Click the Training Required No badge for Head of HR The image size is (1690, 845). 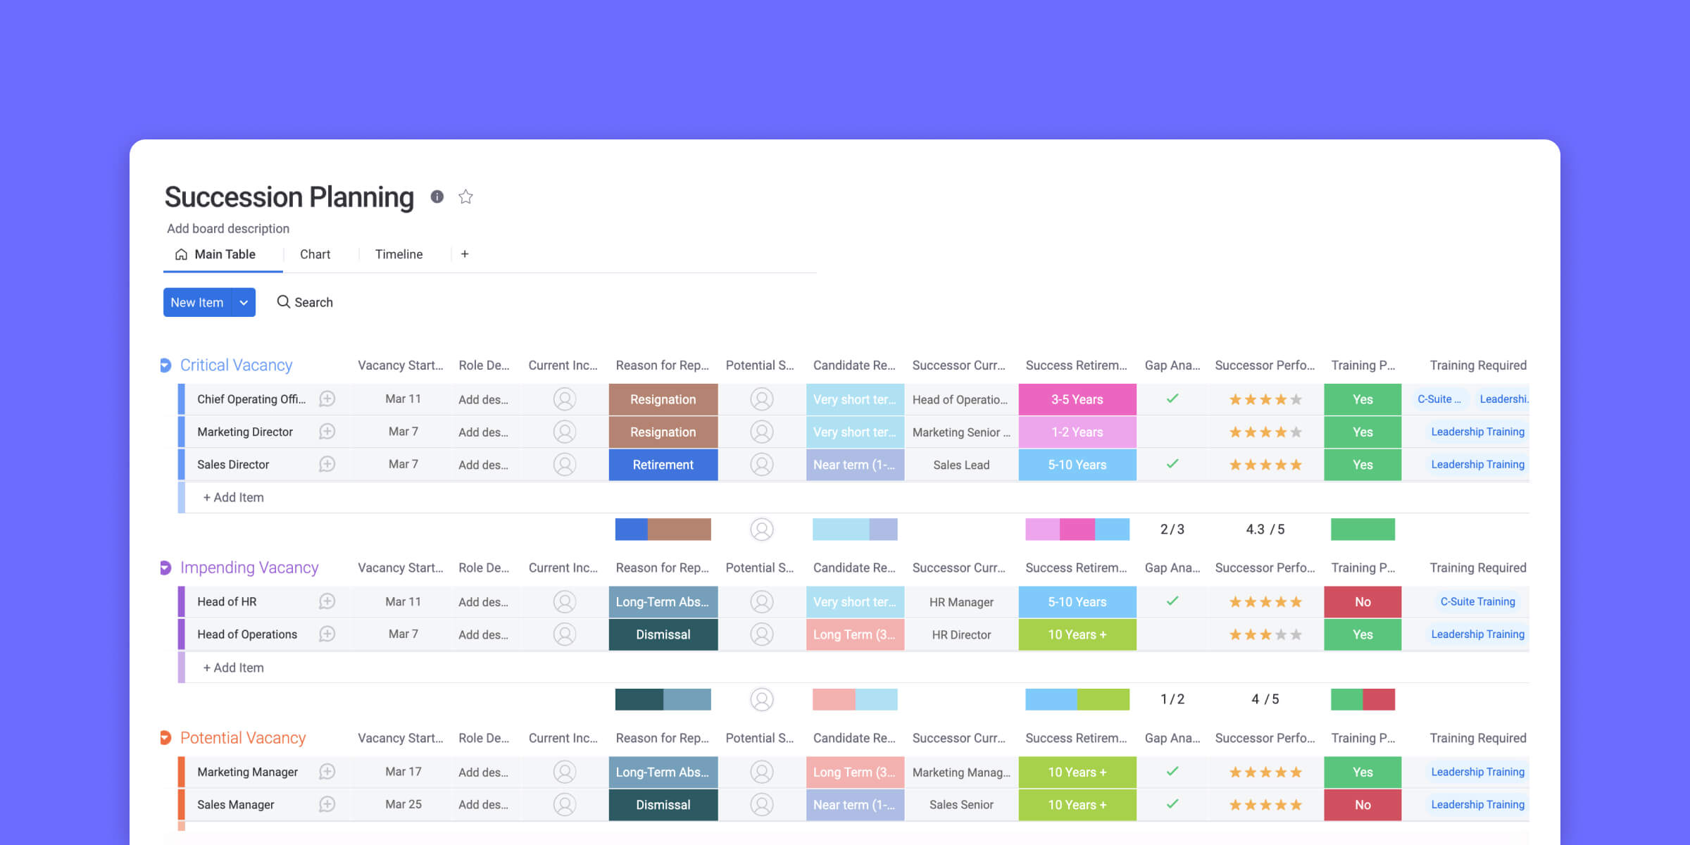click(1361, 601)
